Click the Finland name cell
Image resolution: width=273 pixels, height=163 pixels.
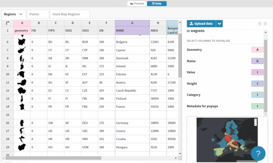pyautogui.click(x=133, y=99)
